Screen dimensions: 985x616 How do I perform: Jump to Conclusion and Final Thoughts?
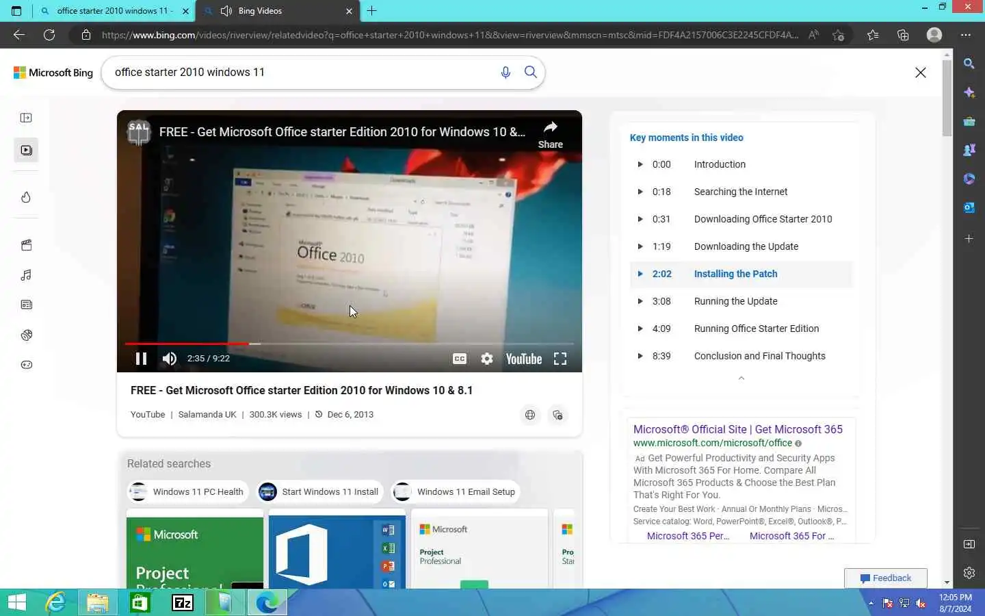pos(741,356)
